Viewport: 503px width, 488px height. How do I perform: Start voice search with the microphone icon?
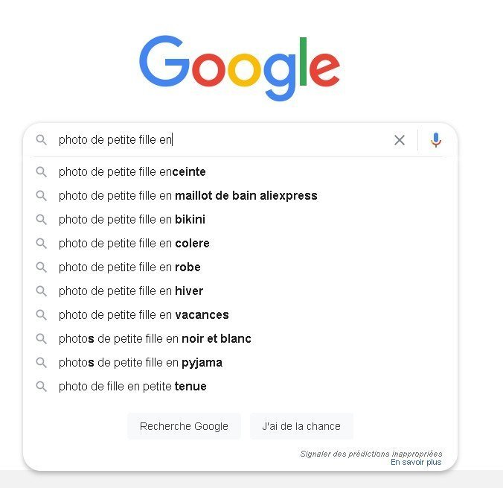click(436, 140)
